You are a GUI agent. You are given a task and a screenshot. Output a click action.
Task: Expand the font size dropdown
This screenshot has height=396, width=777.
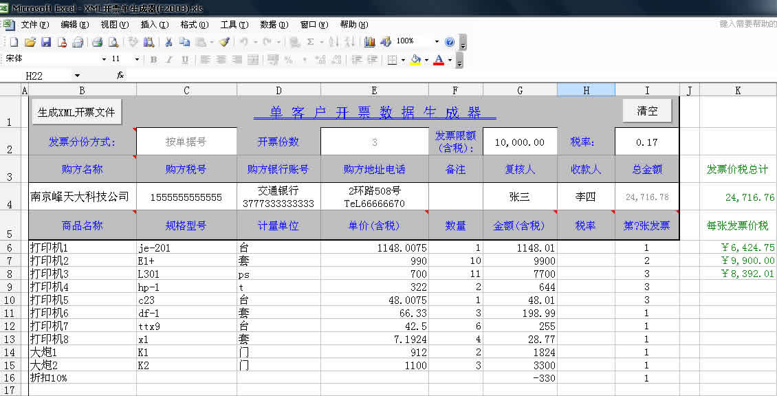(138, 60)
